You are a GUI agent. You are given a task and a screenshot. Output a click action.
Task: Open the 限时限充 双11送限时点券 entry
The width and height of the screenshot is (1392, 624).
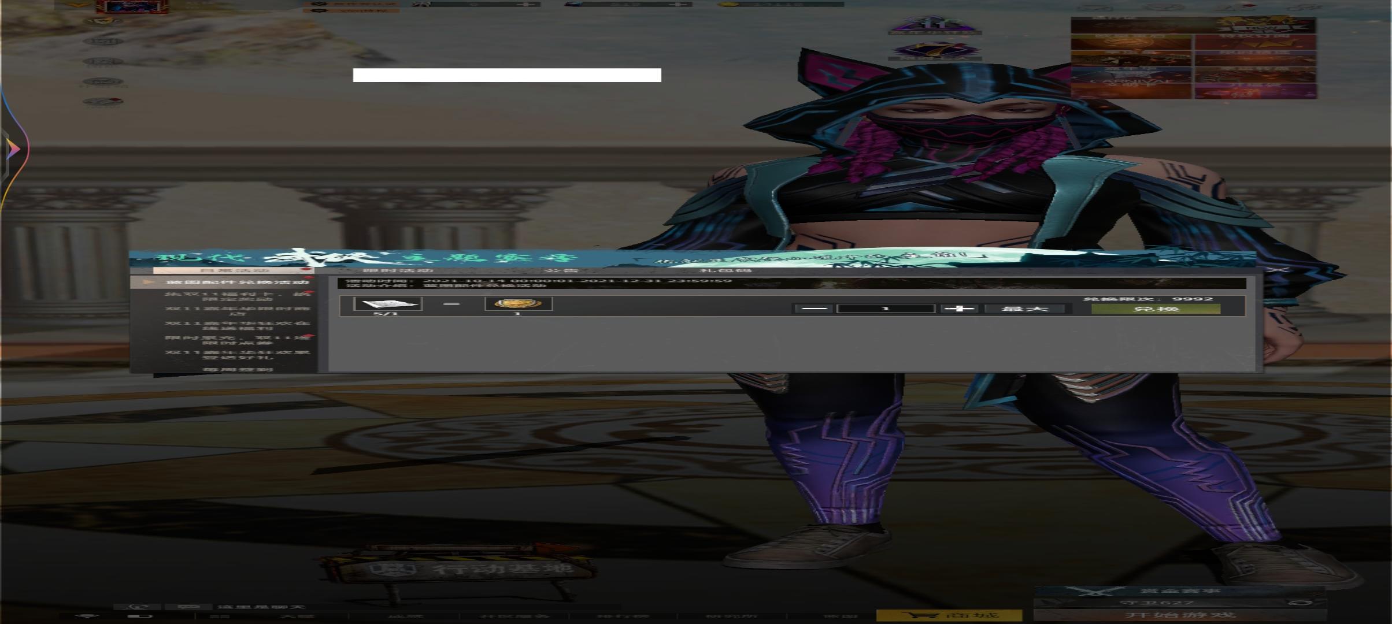point(237,340)
